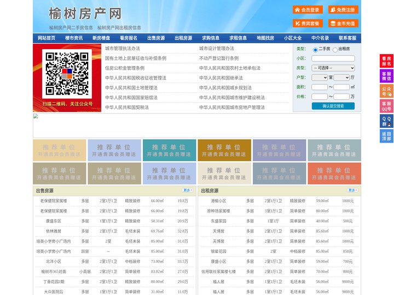
Task: Open the 丁香花园2期 sale listing
Action: pyautogui.click(x=54, y=282)
